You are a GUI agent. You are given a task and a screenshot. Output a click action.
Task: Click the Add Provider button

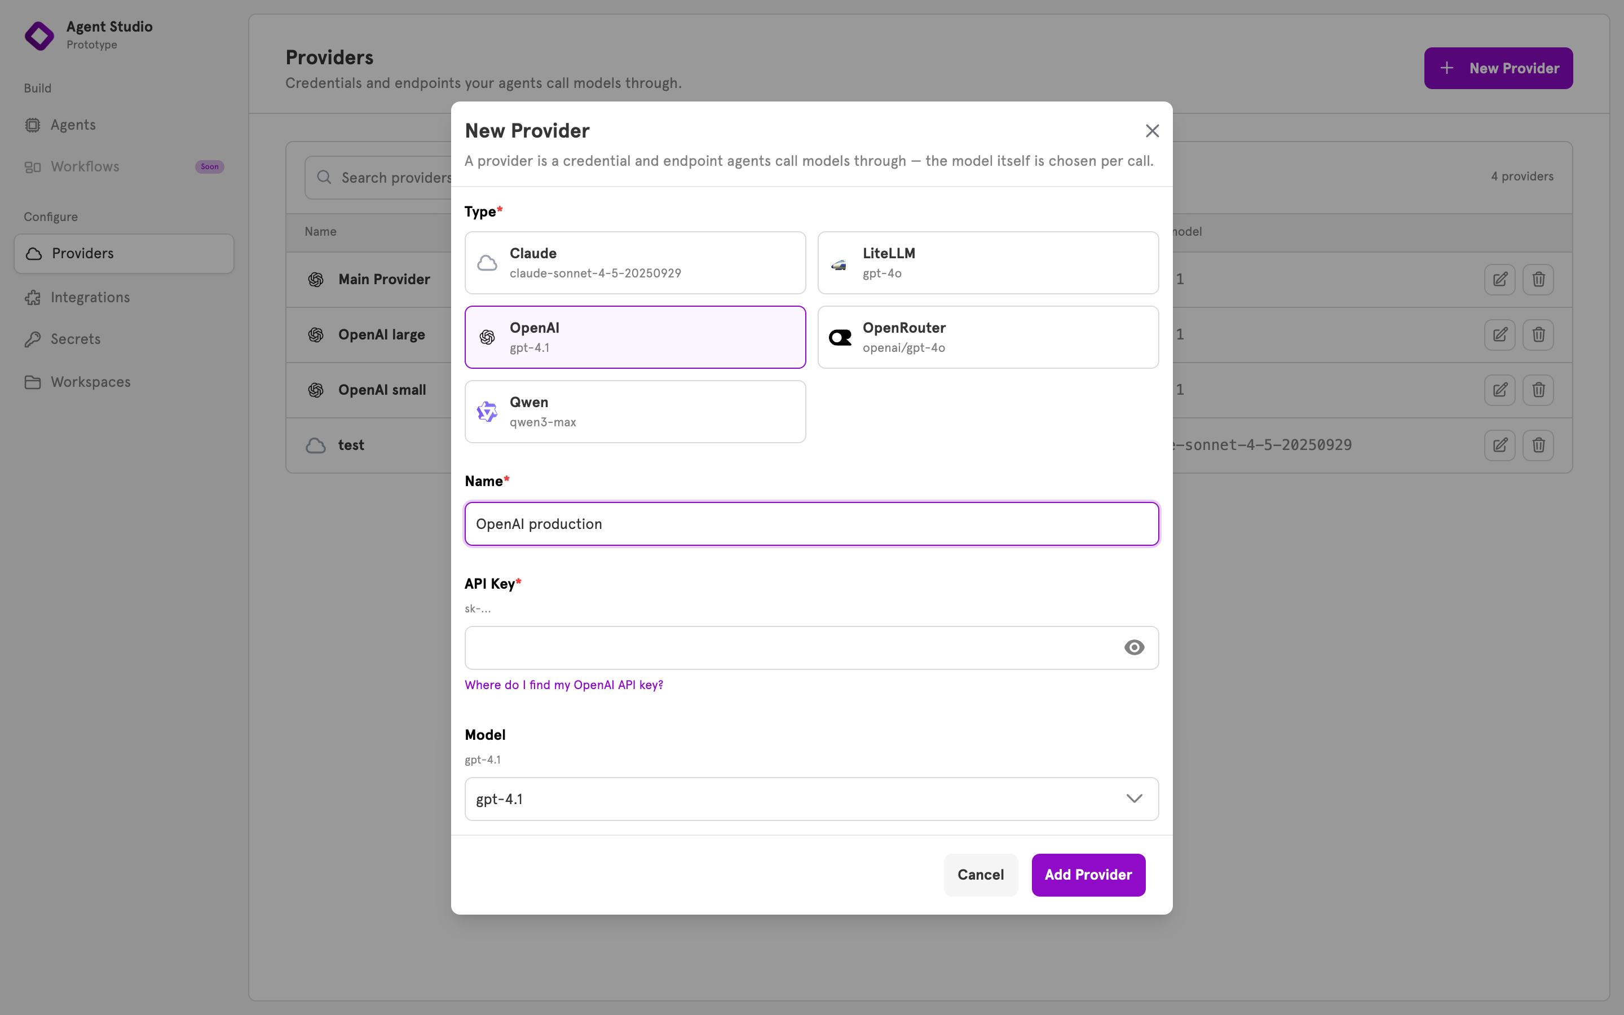(1088, 875)
